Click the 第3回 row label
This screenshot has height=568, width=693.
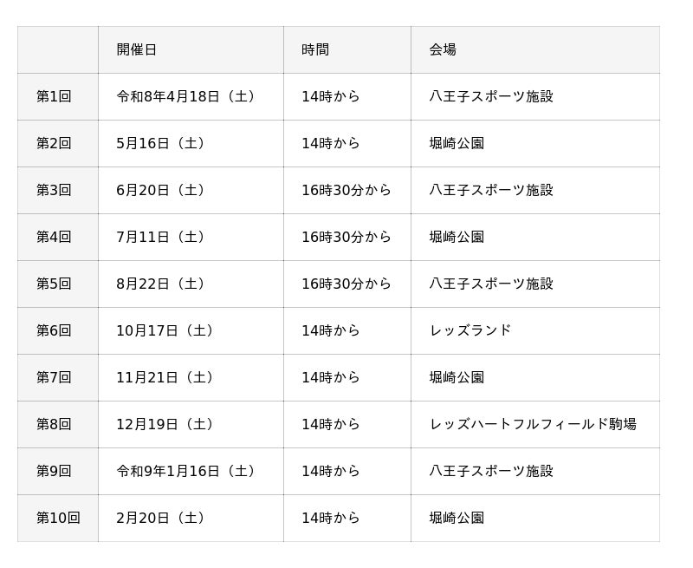[x=54, y=190]
